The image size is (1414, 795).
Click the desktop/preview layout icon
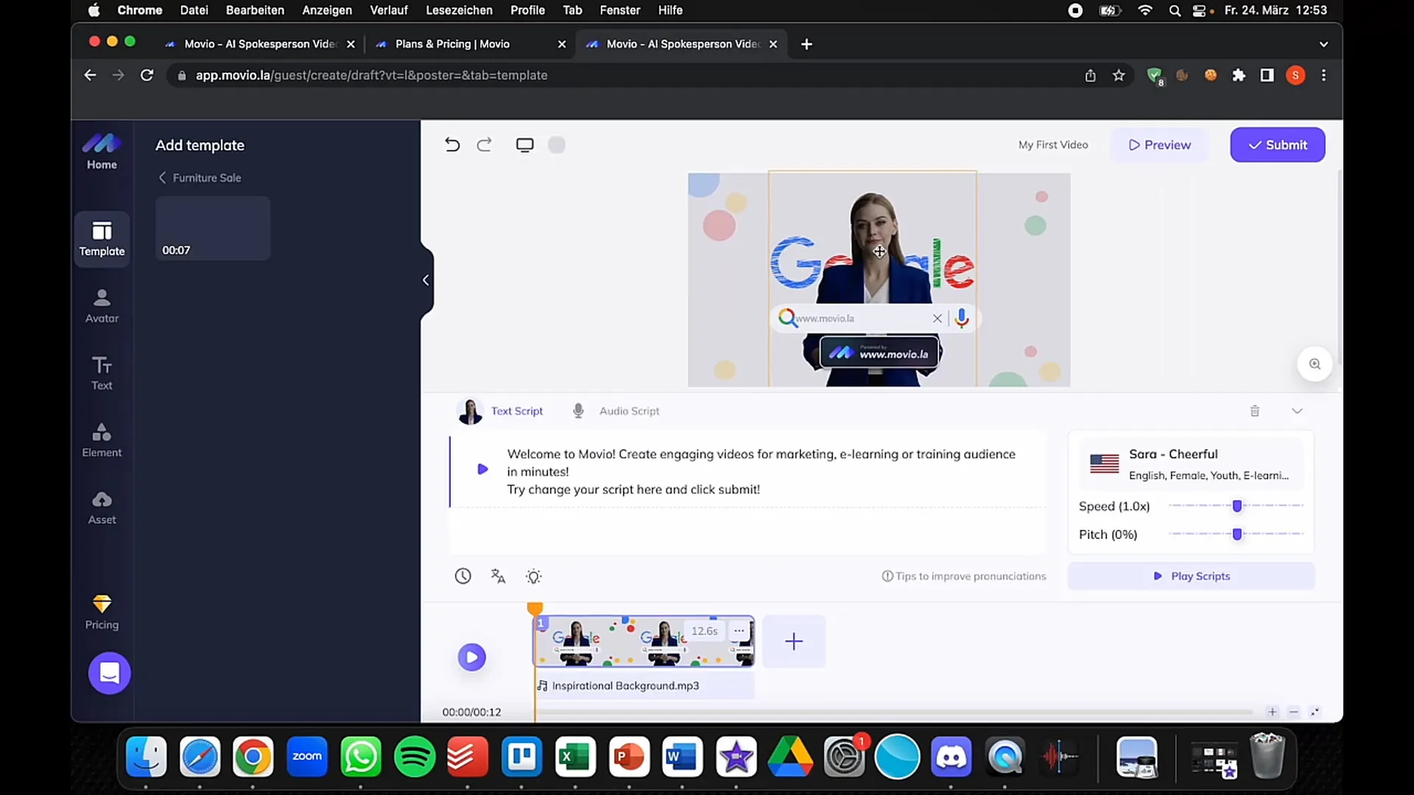pyautogui.click(x=525, y=144)
